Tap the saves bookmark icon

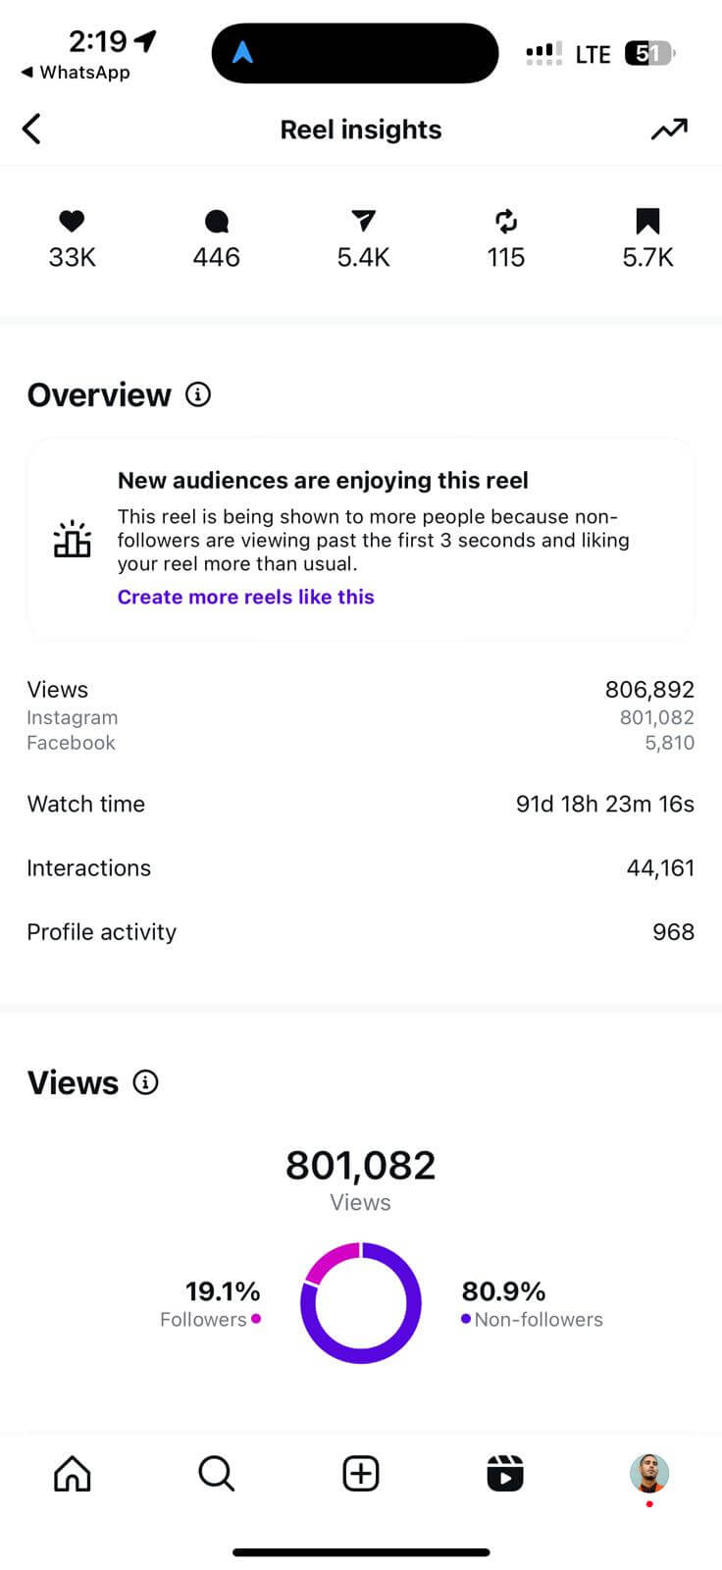tap(647, 221)
